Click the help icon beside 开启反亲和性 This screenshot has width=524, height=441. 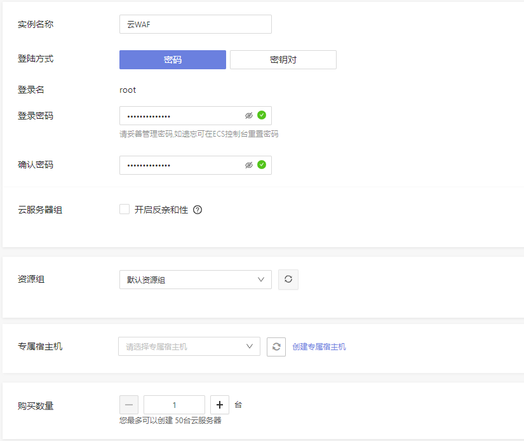pos(198,210)
